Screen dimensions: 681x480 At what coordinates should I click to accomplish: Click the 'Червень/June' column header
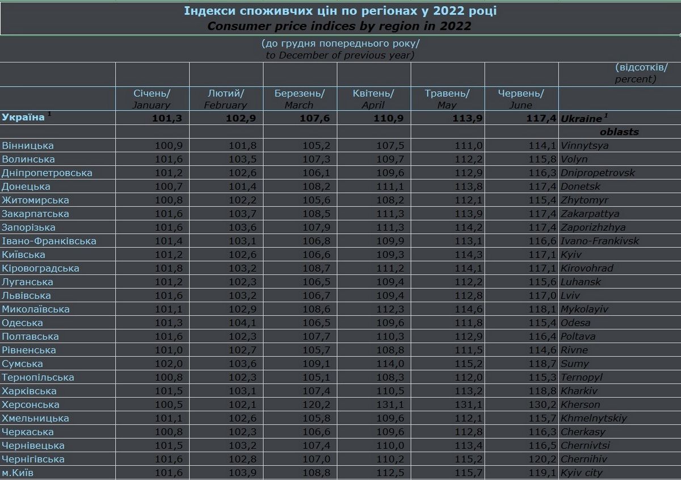[520, 99]
